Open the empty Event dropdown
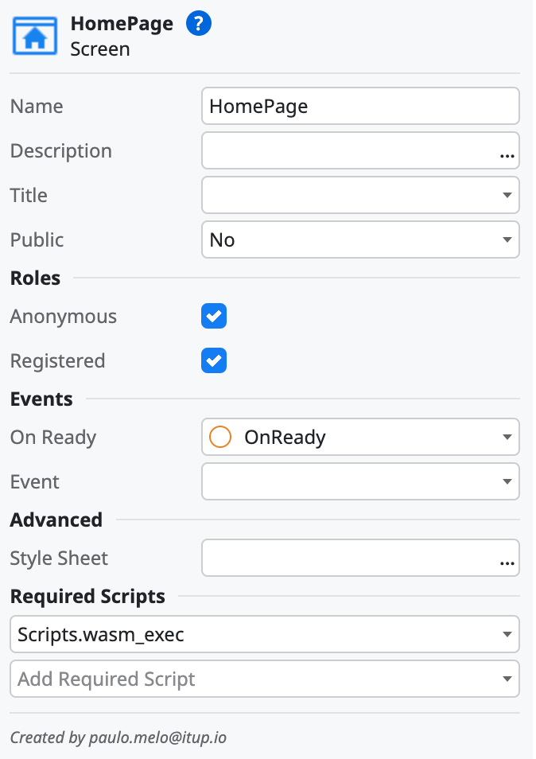The height and width of the screenshot is (759, 536). coord(360,481)
